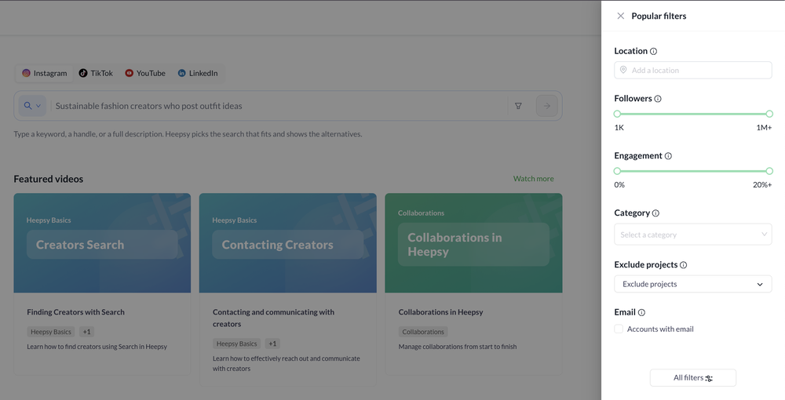Click the Finding Creators with Search title
This screenshot has height=400, width=785.
[75, 312]
